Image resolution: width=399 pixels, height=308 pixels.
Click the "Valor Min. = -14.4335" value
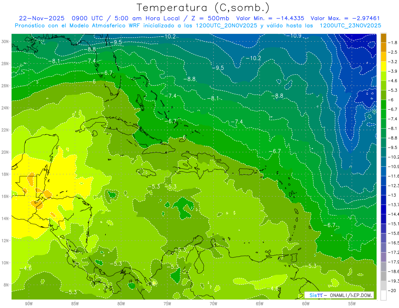(270, 18)
